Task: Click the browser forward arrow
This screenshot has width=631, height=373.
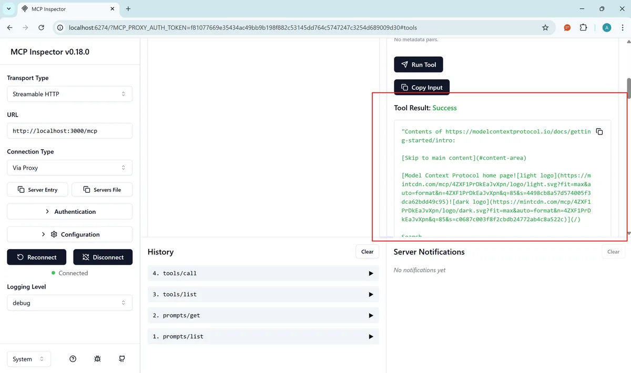Action: coord(25,27)
